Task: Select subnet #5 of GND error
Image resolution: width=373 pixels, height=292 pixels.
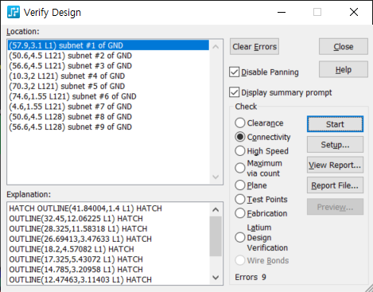Action: (67, 86)
